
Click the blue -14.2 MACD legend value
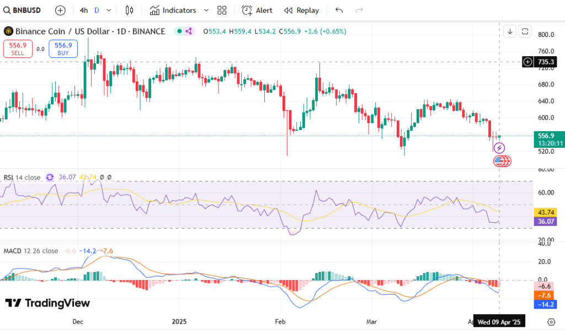tap(88, 251)
